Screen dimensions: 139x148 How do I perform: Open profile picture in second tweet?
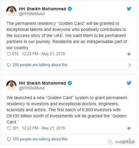pyautogui.click(x=11, y=85)
